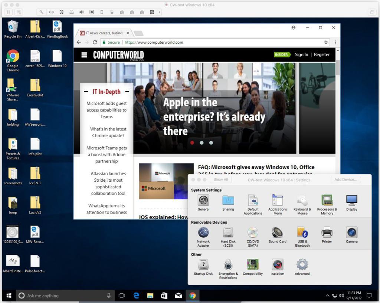Viewport: 380px width, 303px height.
Task: Collapse the VMware toolbar device arrow
Action: click(x=160, y=12)
